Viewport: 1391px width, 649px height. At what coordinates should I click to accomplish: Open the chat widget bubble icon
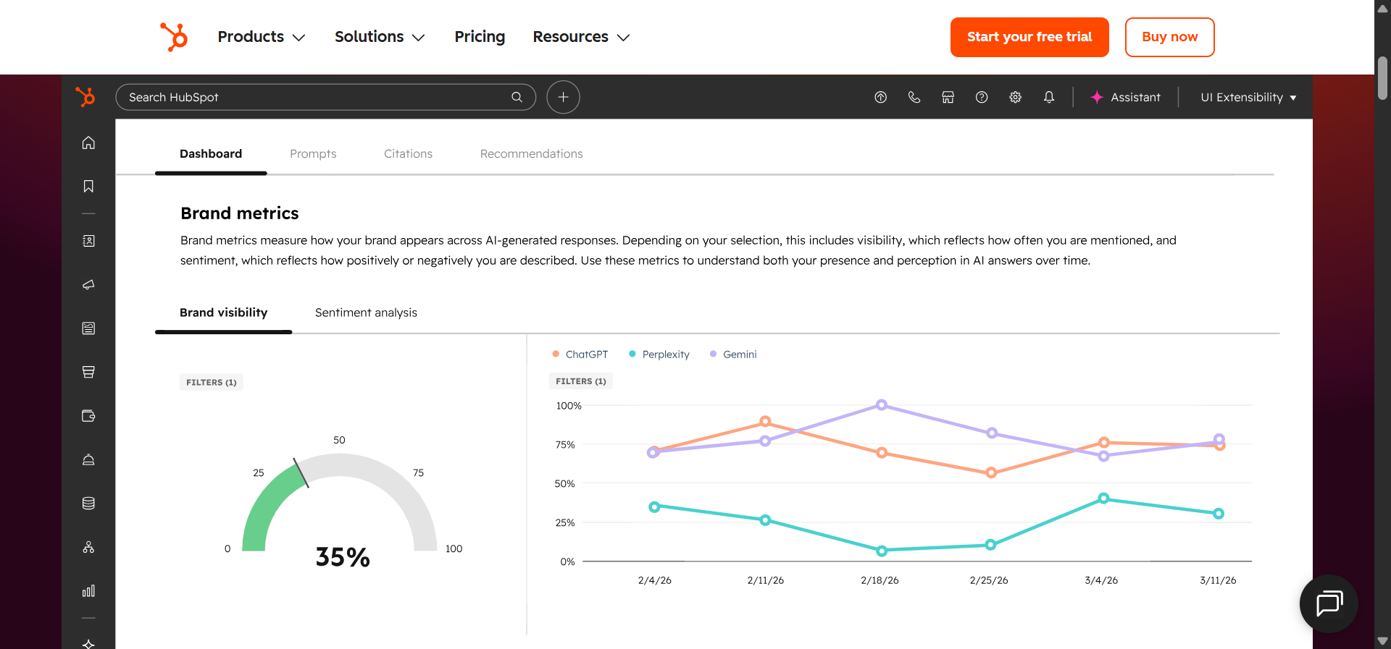[1329, 603]
